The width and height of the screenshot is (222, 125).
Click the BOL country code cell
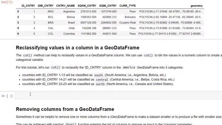click(x=51, y=17)
